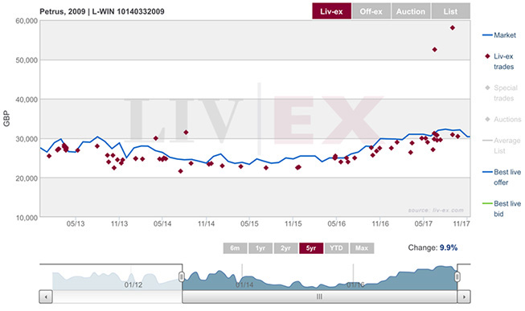This screenshot has width=525, height=311.
Task: Click the 05/13 x-axis label
Action: (x=76, y=223)
